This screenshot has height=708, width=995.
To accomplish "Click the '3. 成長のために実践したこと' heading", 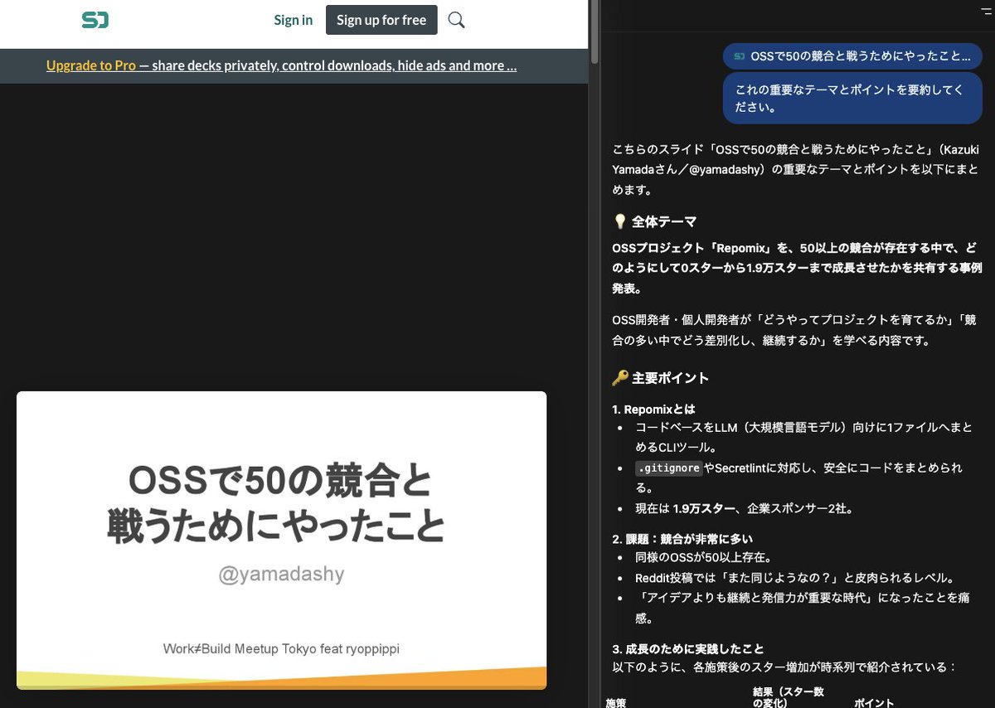I will pos(688,648).
